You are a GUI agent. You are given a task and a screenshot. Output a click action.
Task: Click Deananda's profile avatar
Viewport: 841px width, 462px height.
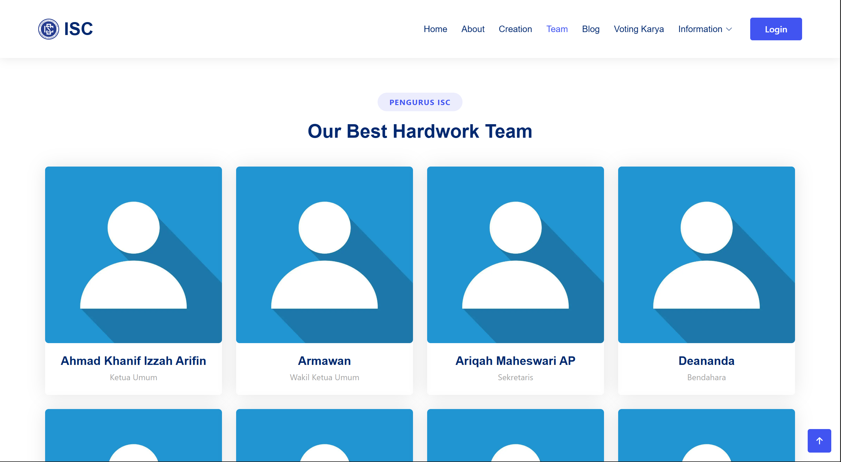pyautogui.click(x=706, y=255)
